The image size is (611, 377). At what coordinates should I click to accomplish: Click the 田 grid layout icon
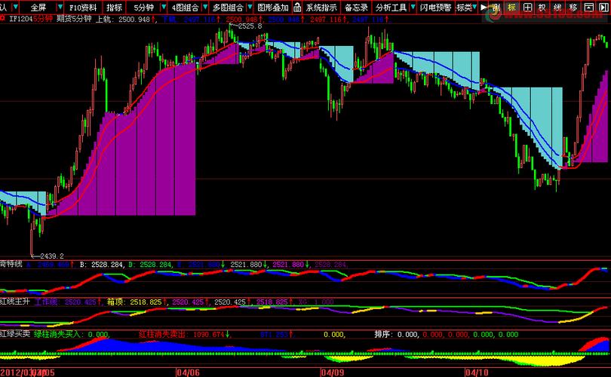click(x=527, y=7)
